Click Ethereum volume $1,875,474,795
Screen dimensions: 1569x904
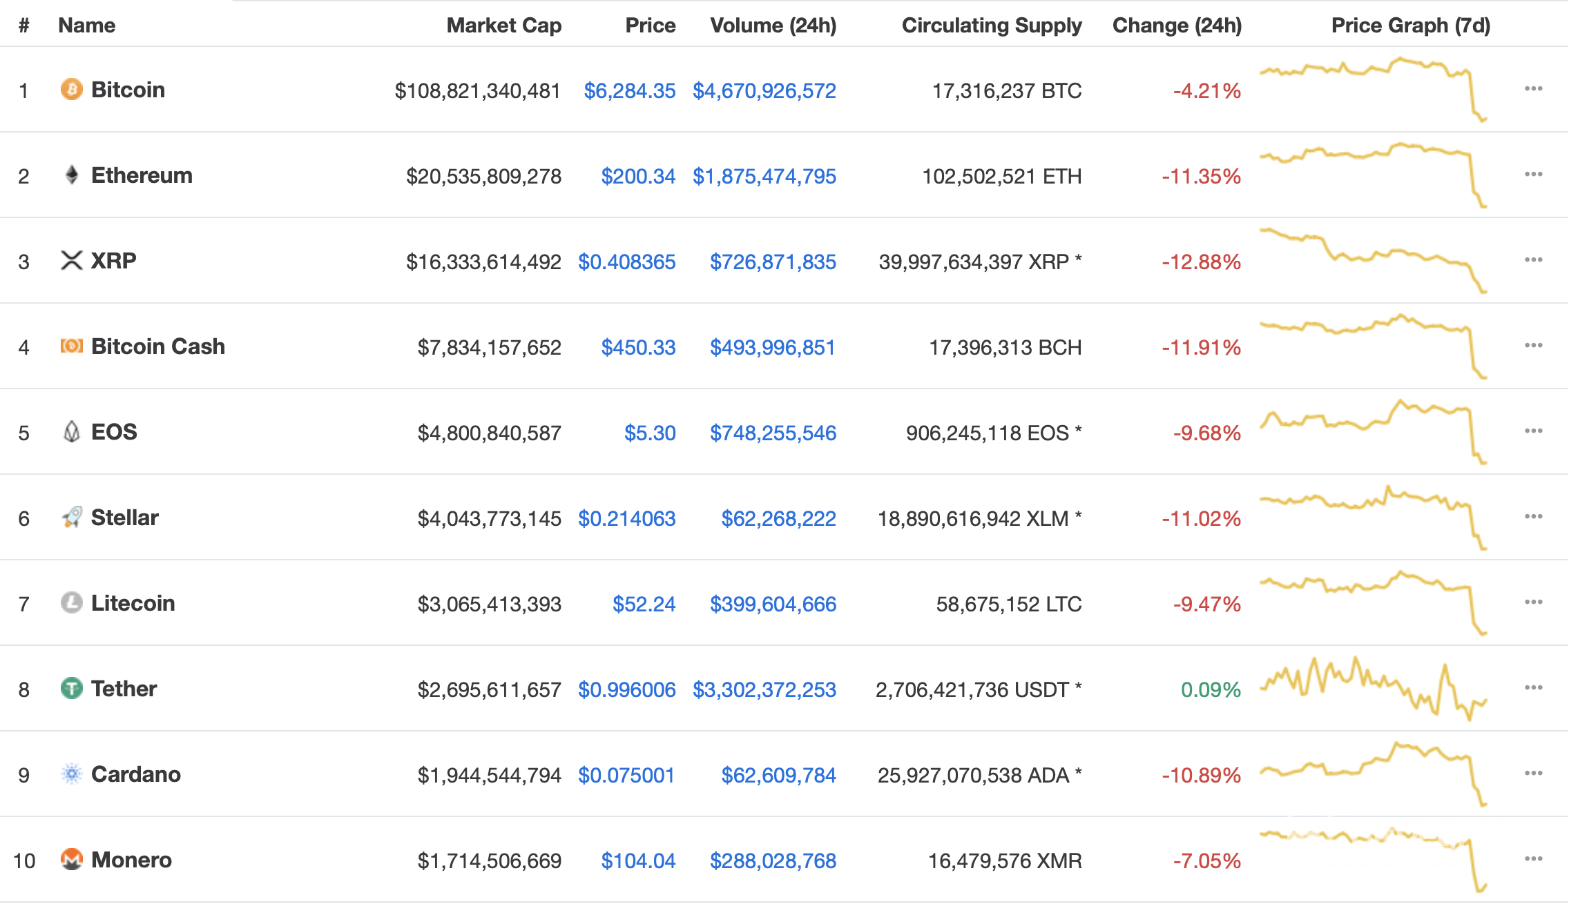[764, 176]
